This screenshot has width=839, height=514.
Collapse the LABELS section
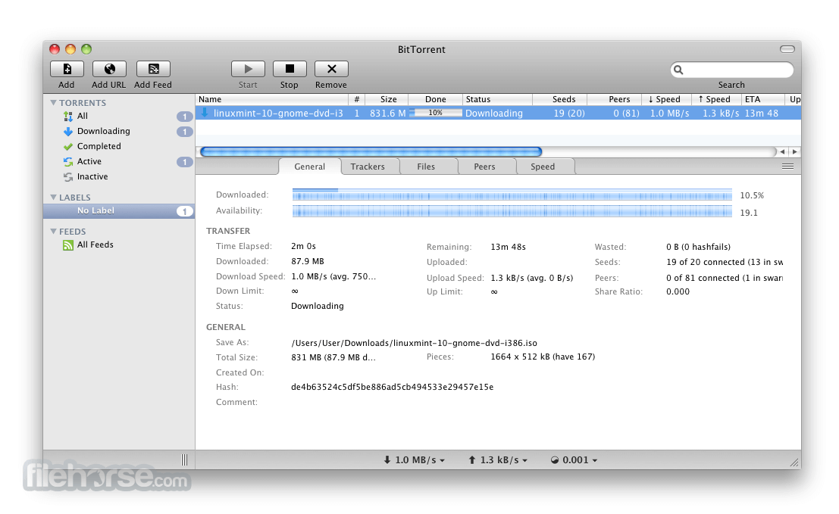[54, 197]
